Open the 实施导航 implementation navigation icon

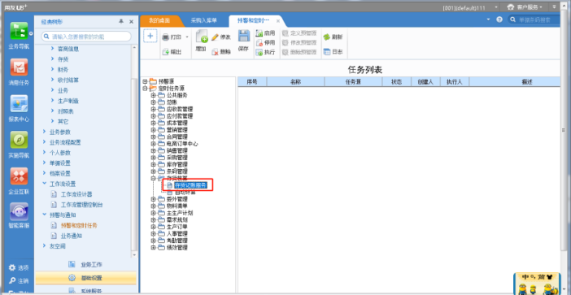pyautogui.click(x=19, y=140)
